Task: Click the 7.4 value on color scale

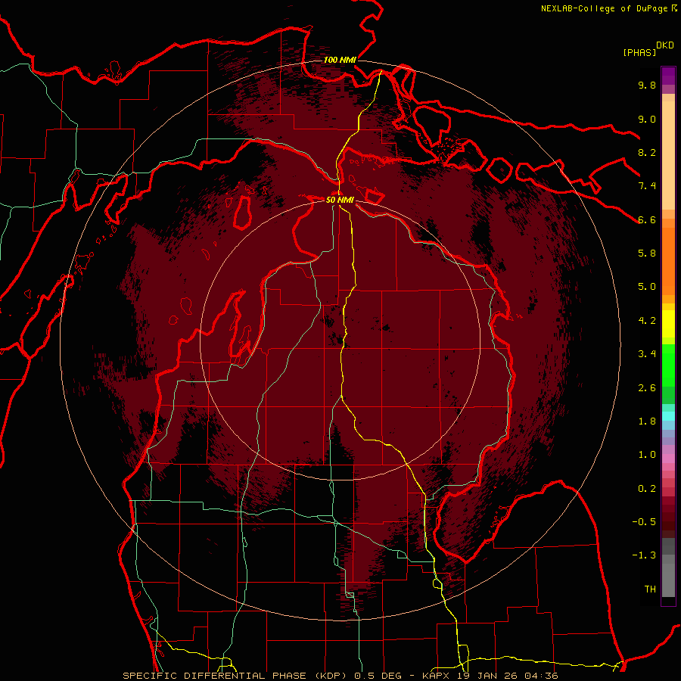Action: click(x=647, y=186)
